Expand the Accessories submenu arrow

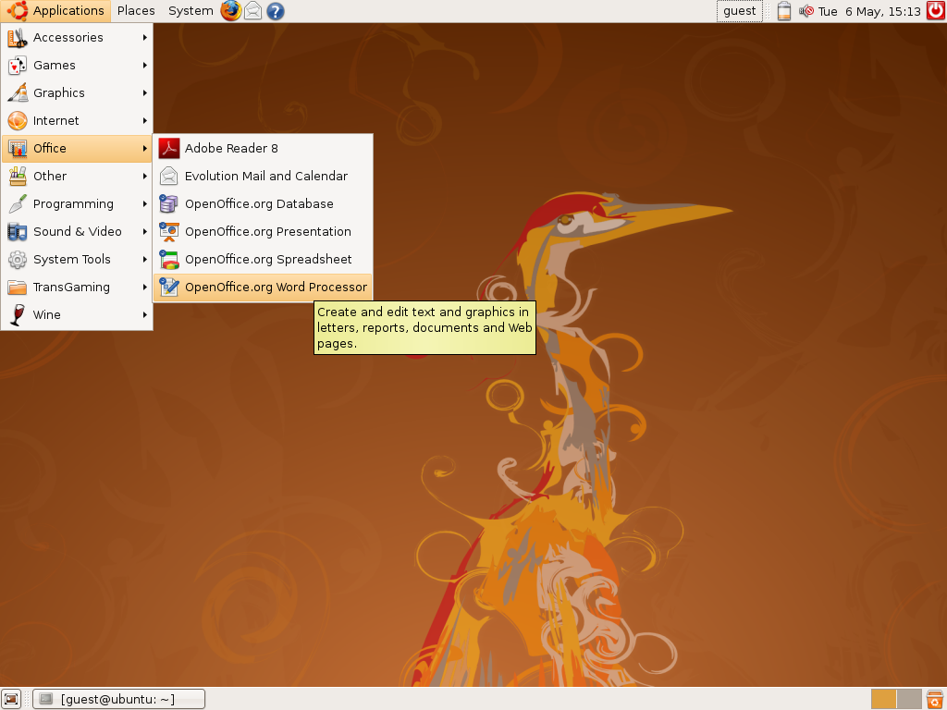[x=145, y=37]
